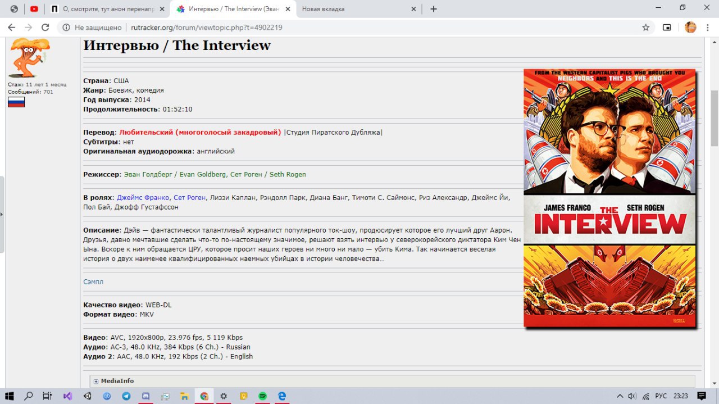The image size is (719, 404).
Task: Click the 'Видео: AVC, 1920x800p' line
Action: coord(163,337)
